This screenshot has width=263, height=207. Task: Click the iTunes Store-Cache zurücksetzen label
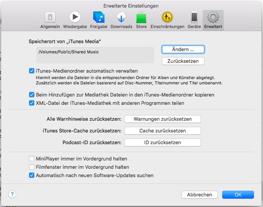point(82,131)
